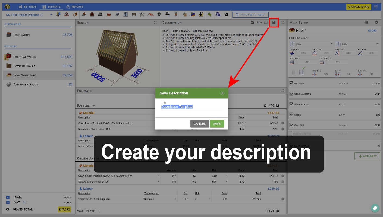Image resolution: width=383 pixels, height=217 pixels.
Task: Click the Description Template title field
Action: tap(191, 107)
